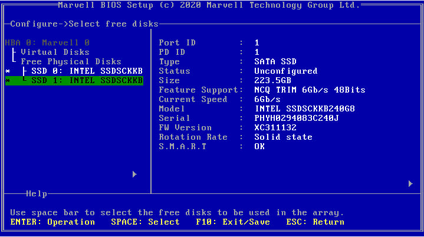
Task: Click the right arrow in the disk tree panel
Action: [134, 175]
